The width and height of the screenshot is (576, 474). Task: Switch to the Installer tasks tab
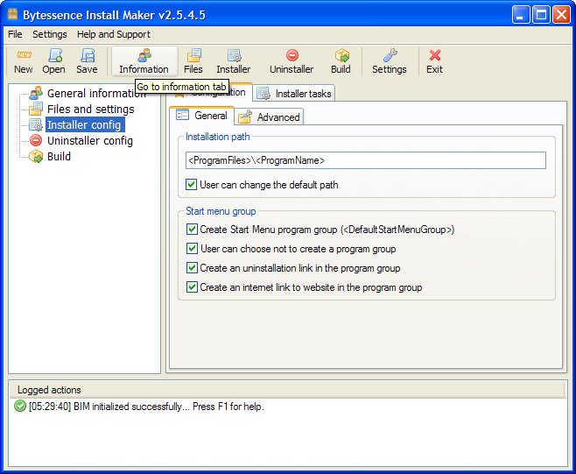point(294,94)
